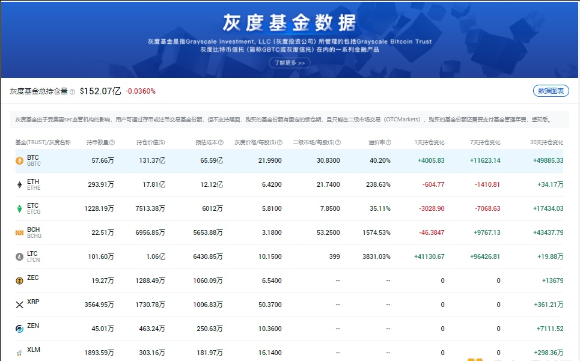
Task: Click the 基金(TRUST)/灰度名称 column header
Action: (43, 142)
